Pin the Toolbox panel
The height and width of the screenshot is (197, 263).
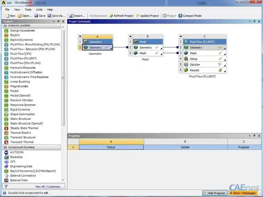(x=58, y=21)
